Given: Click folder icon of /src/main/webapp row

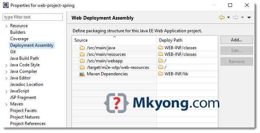Looking at the screenshot, I should tap(82, 61).
